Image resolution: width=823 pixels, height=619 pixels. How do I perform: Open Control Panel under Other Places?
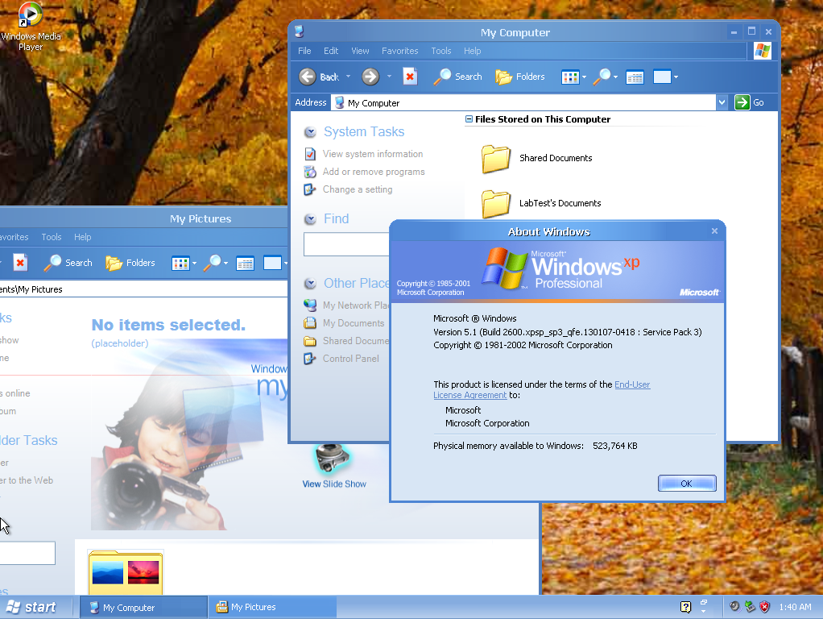350,359
